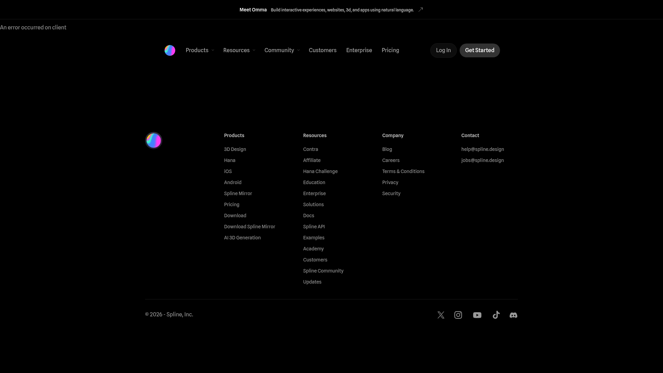663x373 pixels.
Task: Click the Spline logo in the navigation bar
Action: click(170, 50)
